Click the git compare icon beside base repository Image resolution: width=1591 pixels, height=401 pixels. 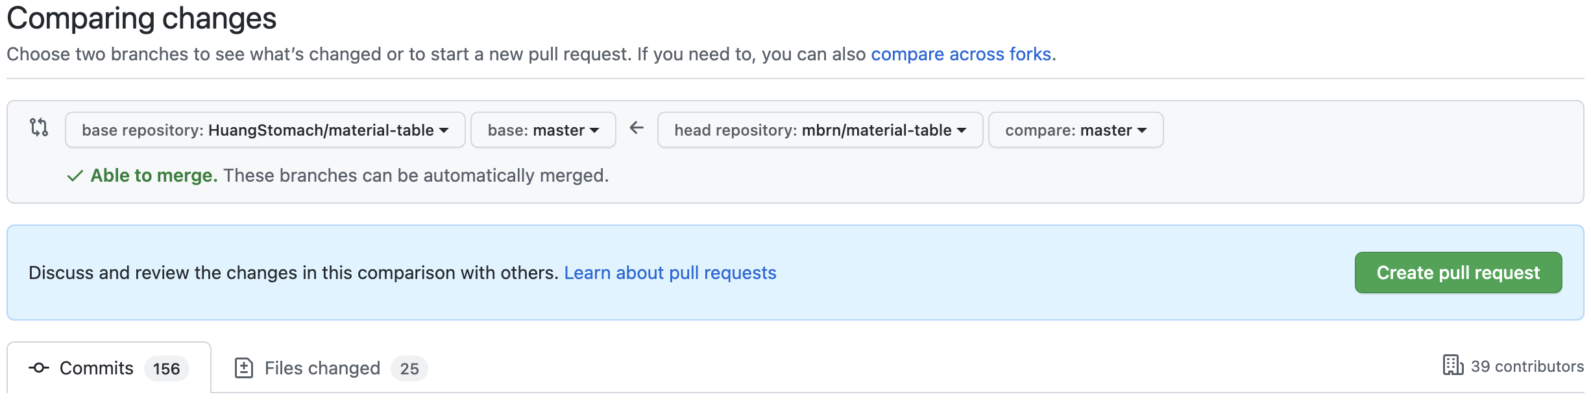[39, 127]
